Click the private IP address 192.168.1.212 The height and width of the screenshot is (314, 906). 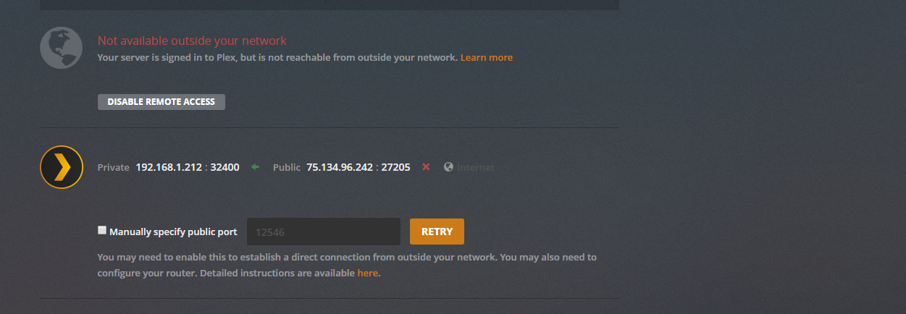pyautogui.click(x=169, y=167)
